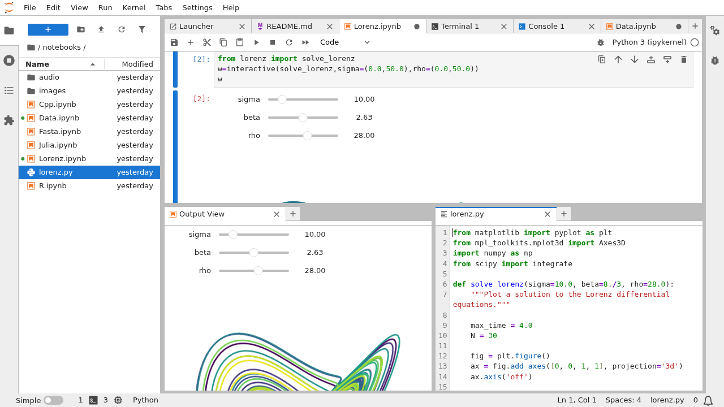Screen dimensions: 724x407
Task: Delete the cell with the trash icon
Action: [684, 59]
